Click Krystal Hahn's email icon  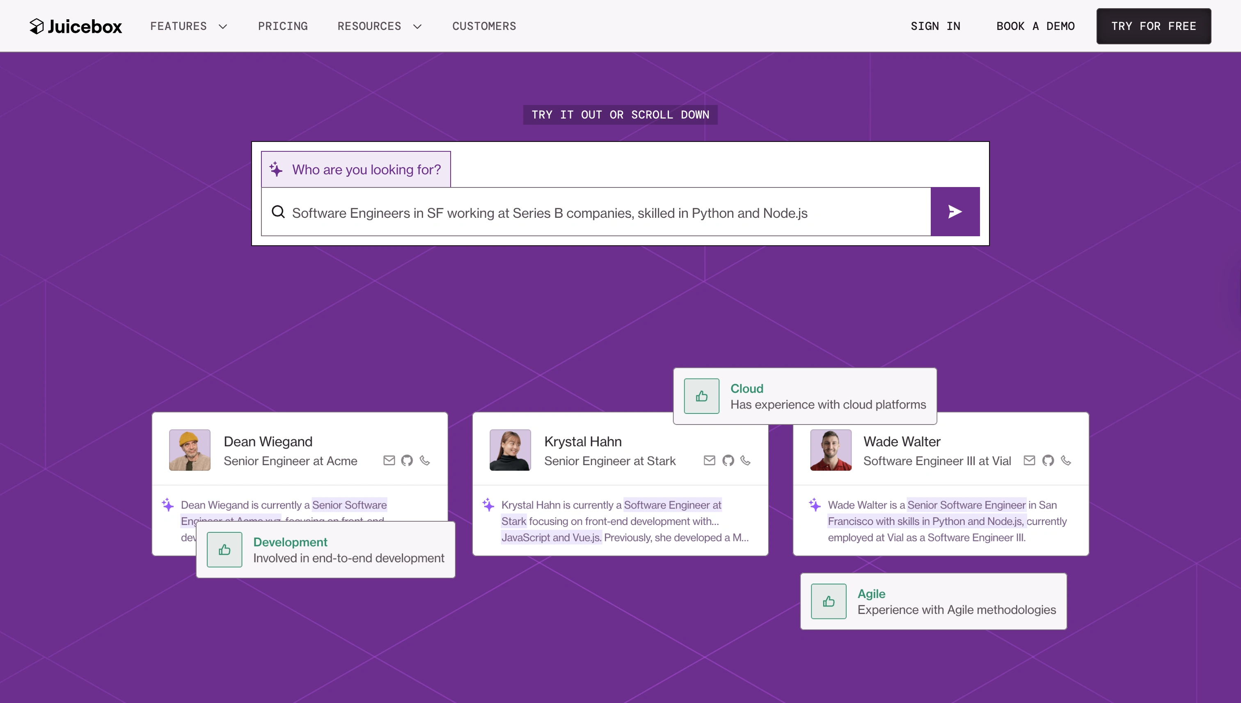pyautogui.click(x=709, y=460)
